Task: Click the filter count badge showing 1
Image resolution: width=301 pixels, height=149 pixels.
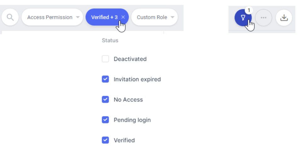Action: tap(249, 10)
